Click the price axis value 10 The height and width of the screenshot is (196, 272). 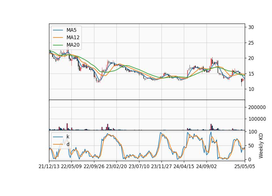251,89
